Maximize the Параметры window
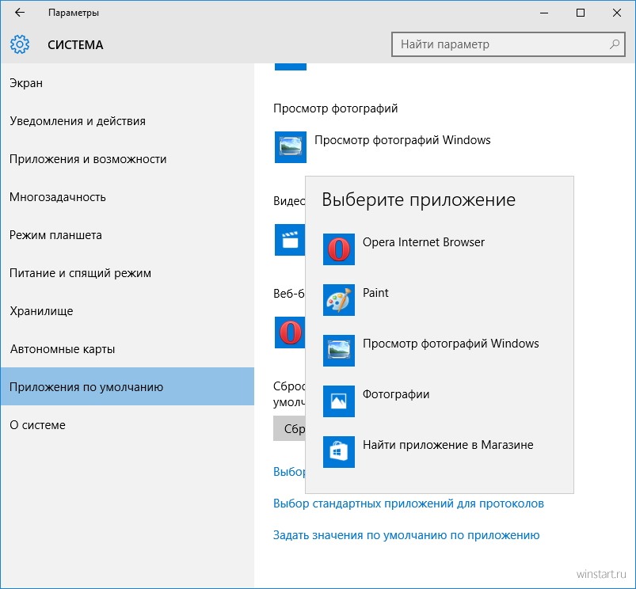Screen dimensions: 636x589 [581, 13]
